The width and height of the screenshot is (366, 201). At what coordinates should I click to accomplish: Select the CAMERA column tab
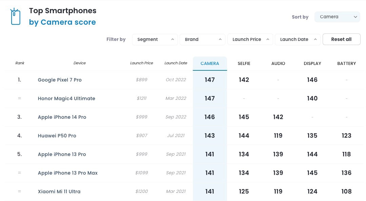coord(210,63)
